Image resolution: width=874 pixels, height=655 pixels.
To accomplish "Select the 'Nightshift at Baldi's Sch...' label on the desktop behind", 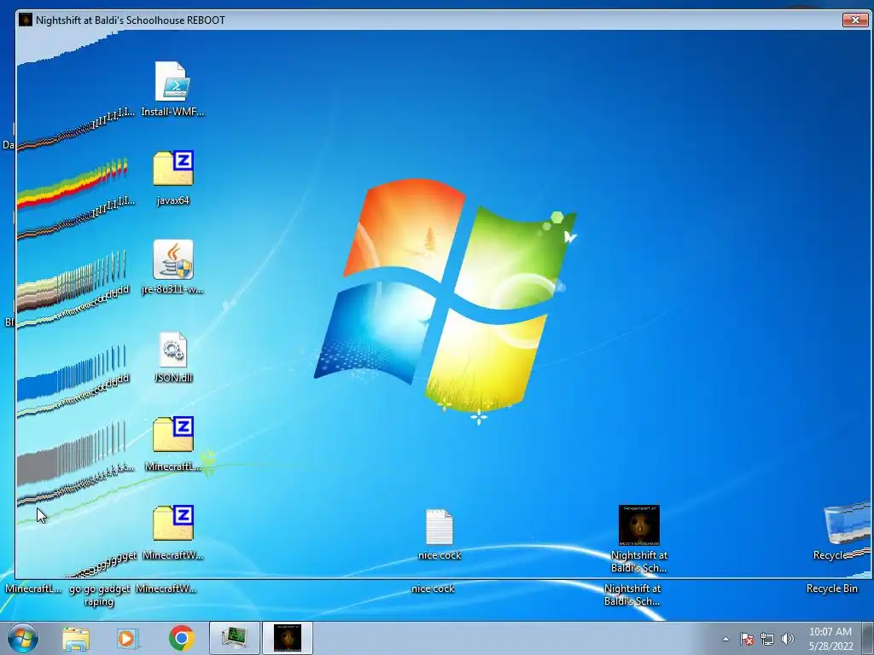I will (632, 594).
